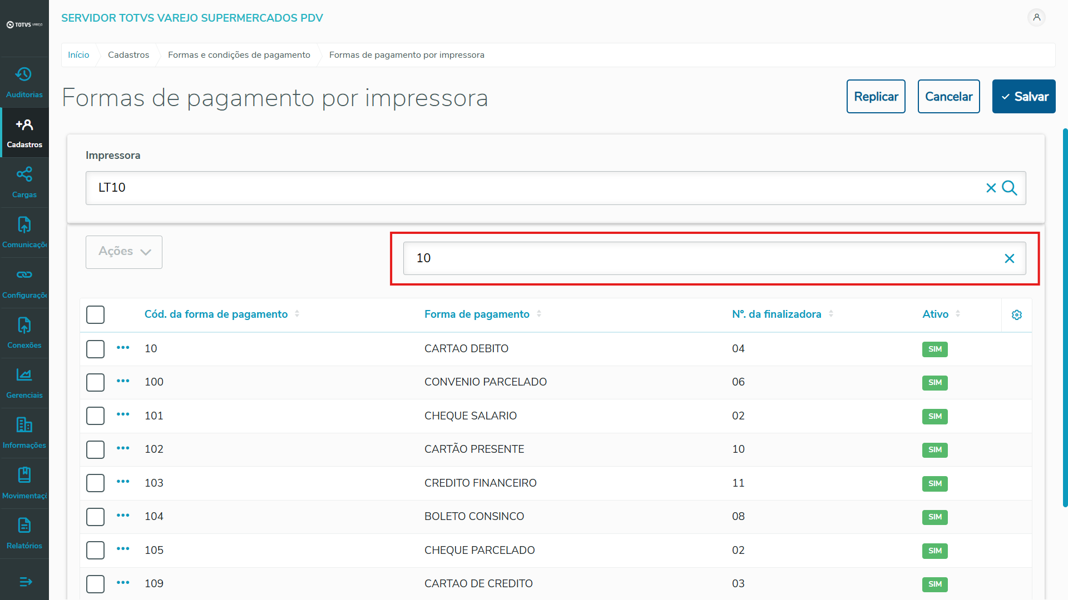The image size is (1068, 600).
Task: Select the CHEQUE SALARIO row checkbox
Action: [95, 416]
